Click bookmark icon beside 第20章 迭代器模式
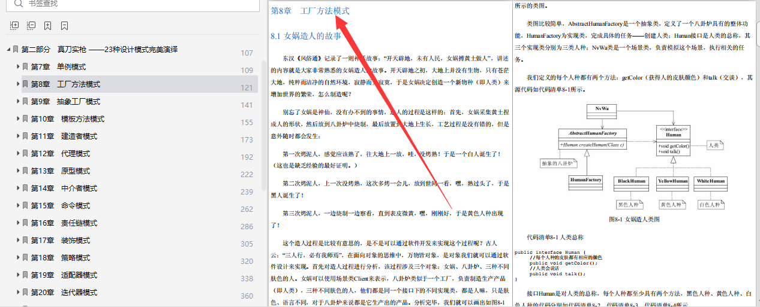Image resolution: width=760 pixels, height=307 pixels. coord(25,293)
